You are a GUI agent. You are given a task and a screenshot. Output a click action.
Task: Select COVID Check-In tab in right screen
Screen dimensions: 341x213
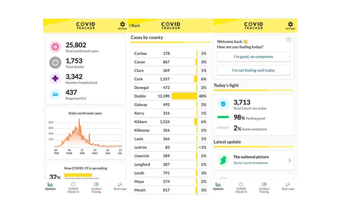(x=241, y=187)
